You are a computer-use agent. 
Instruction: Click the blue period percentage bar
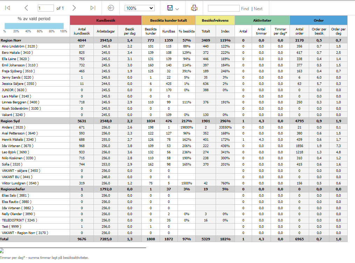click(x=34, y=26)
